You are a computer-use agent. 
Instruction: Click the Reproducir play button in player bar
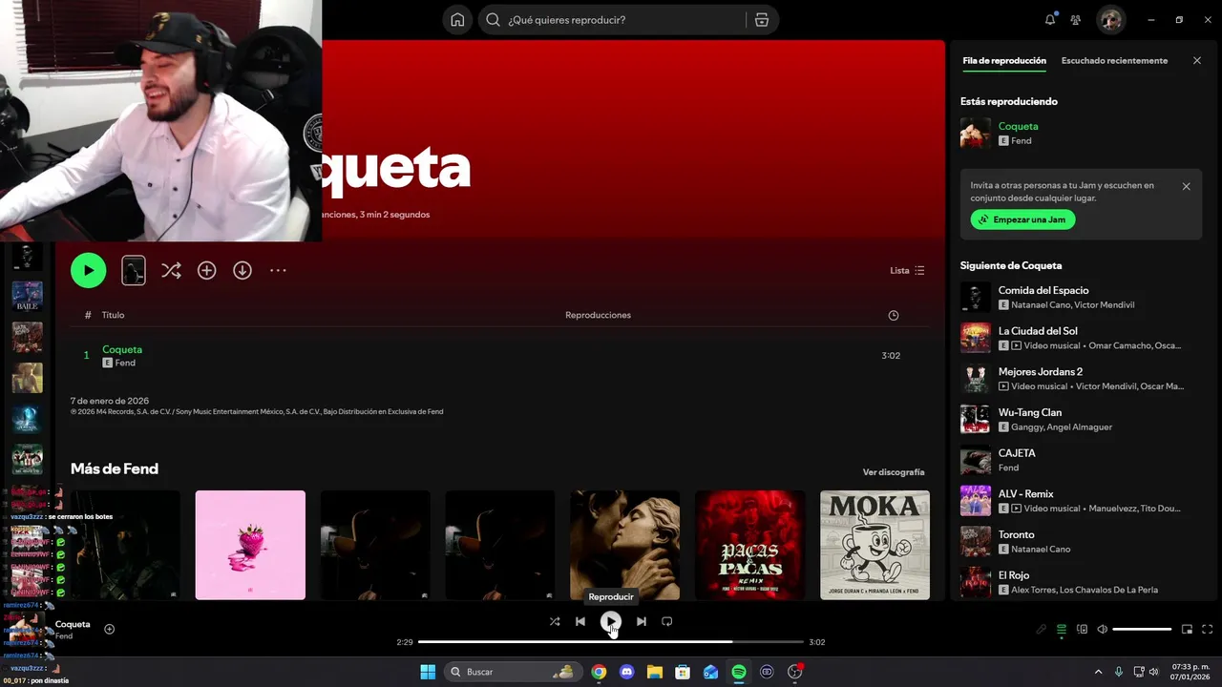click(611, 621)
